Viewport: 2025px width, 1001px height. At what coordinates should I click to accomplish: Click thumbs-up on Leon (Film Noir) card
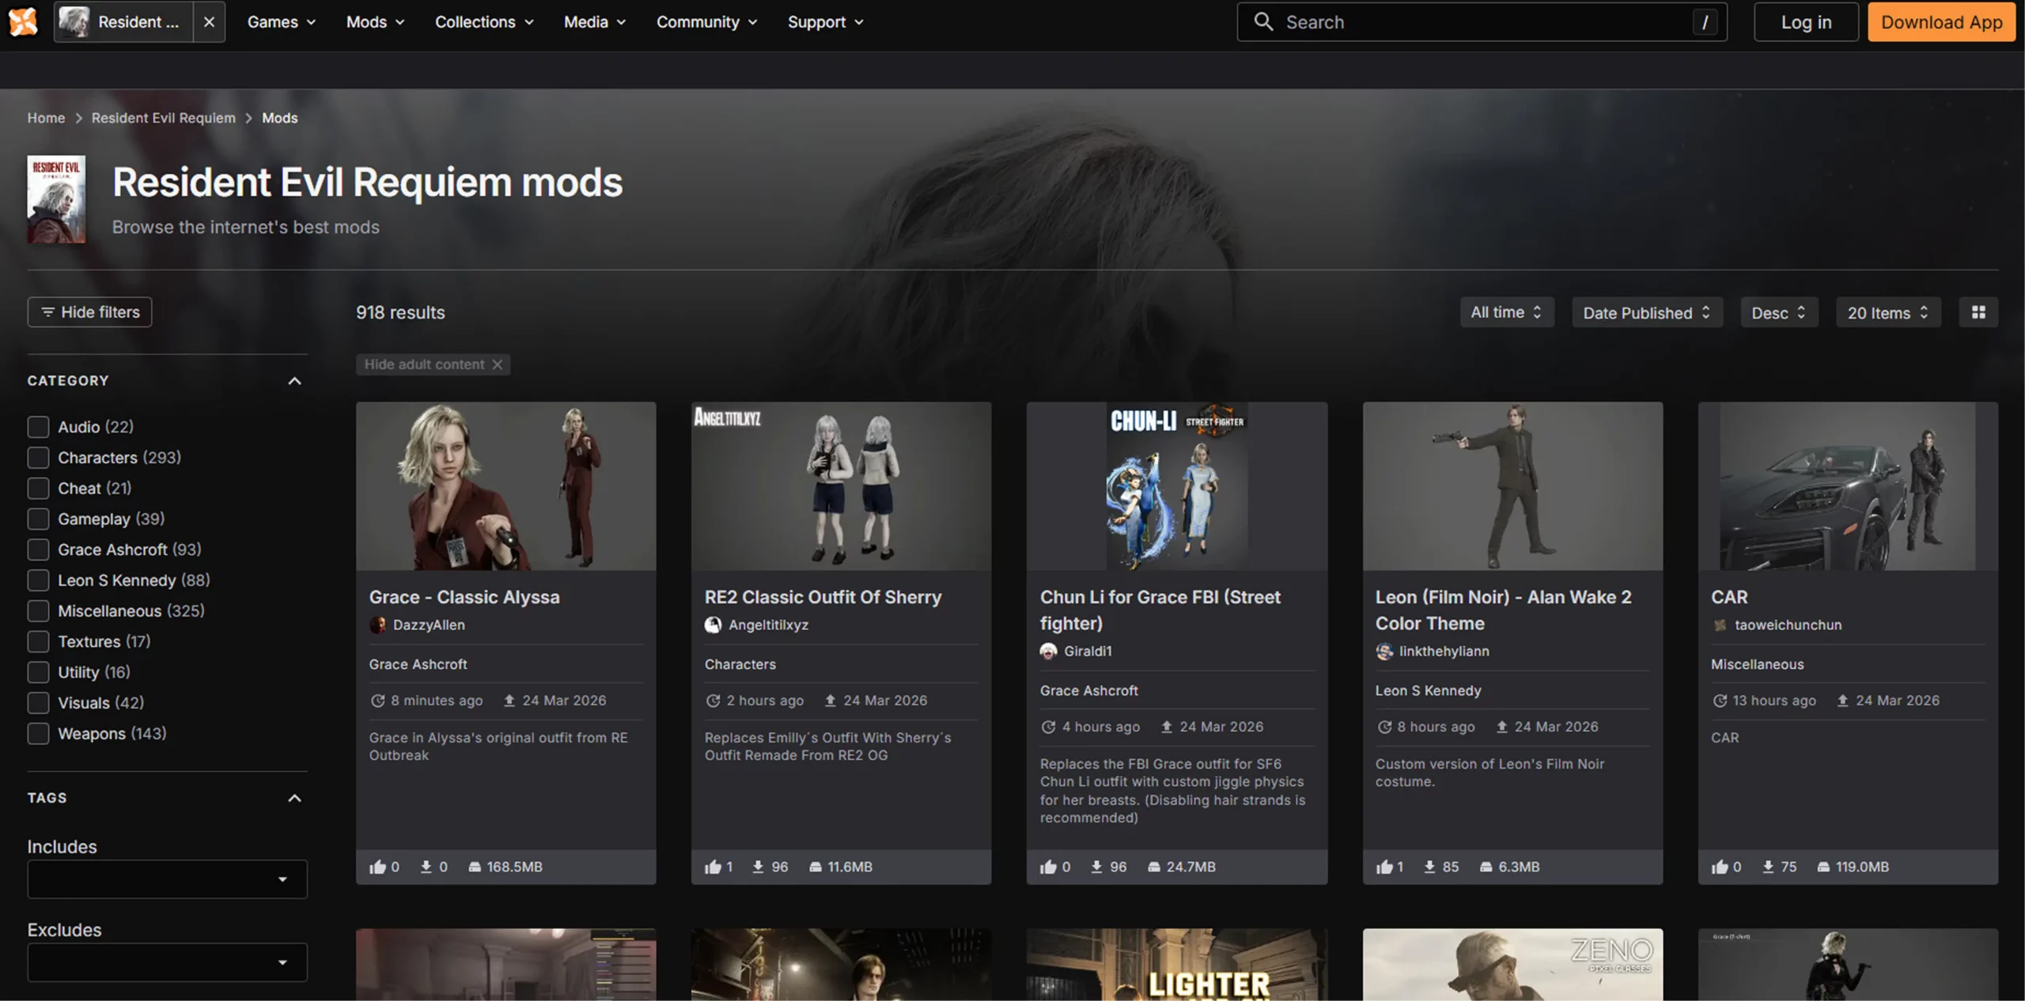click(1383, 867)
